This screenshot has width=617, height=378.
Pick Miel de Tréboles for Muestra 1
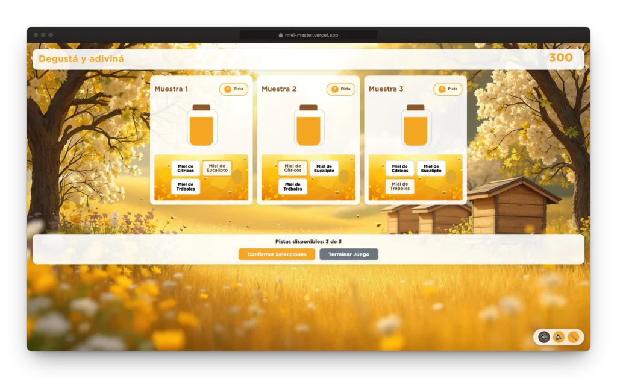click(186, 187)
